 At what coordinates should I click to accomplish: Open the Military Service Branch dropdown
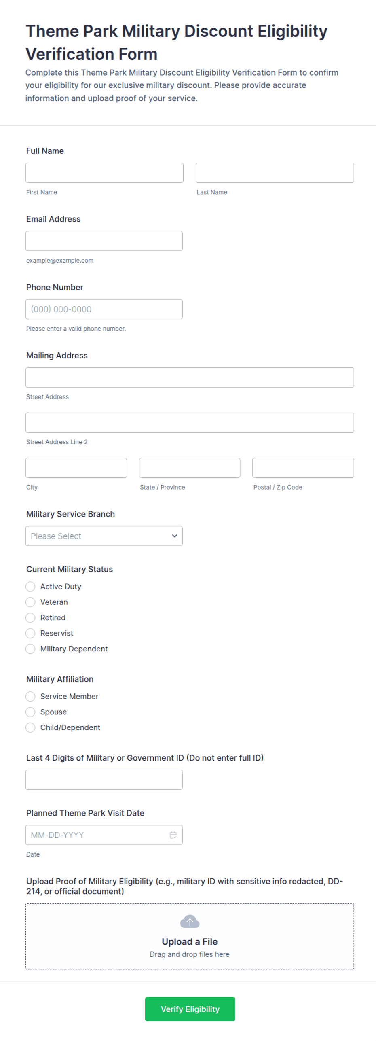click(x=104, y=536)
